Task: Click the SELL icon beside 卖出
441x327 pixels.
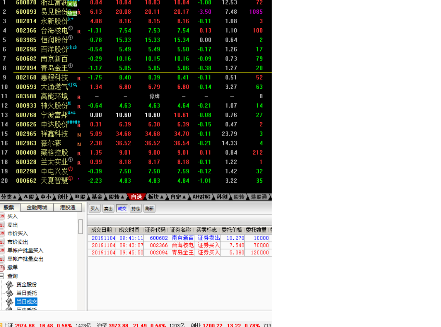Action: pyautogui.click(x=2, y=225)
